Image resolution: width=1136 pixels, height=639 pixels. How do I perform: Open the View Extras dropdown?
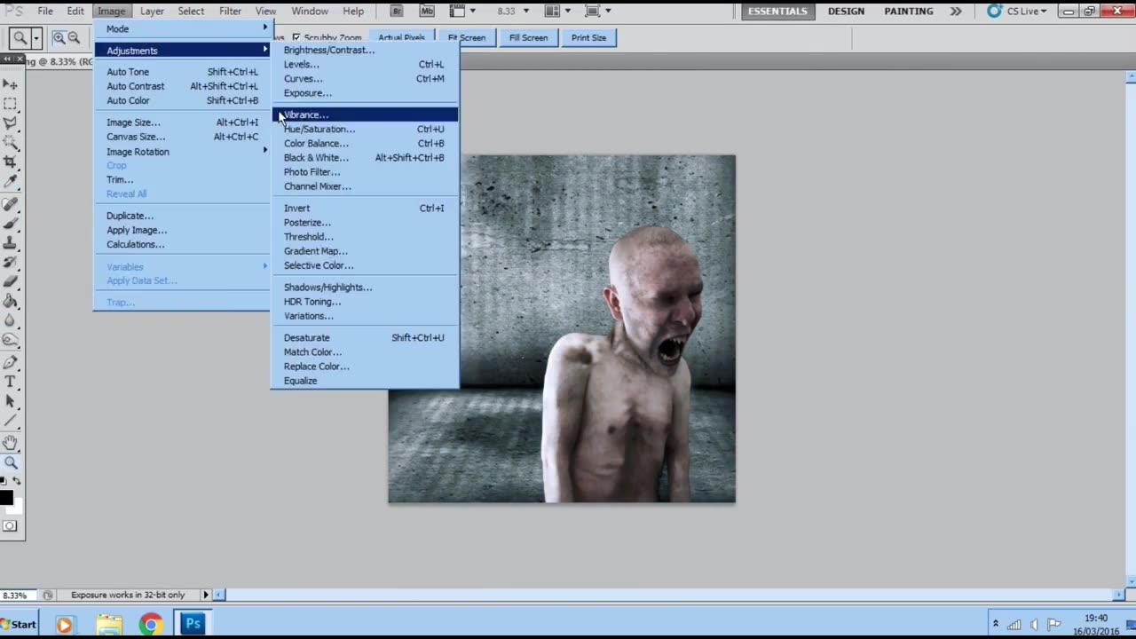(462, 11)
